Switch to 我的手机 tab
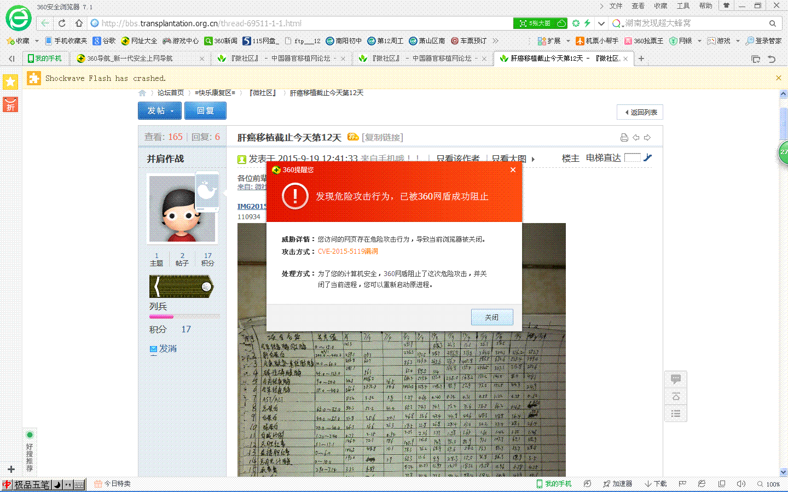The image size is (788, 492). pos(45,58)
